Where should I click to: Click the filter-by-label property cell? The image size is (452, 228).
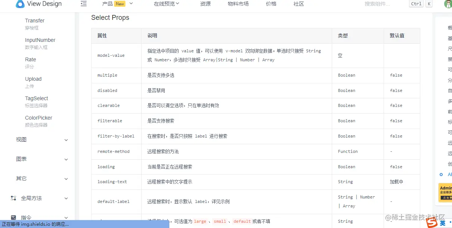[116, 136]
